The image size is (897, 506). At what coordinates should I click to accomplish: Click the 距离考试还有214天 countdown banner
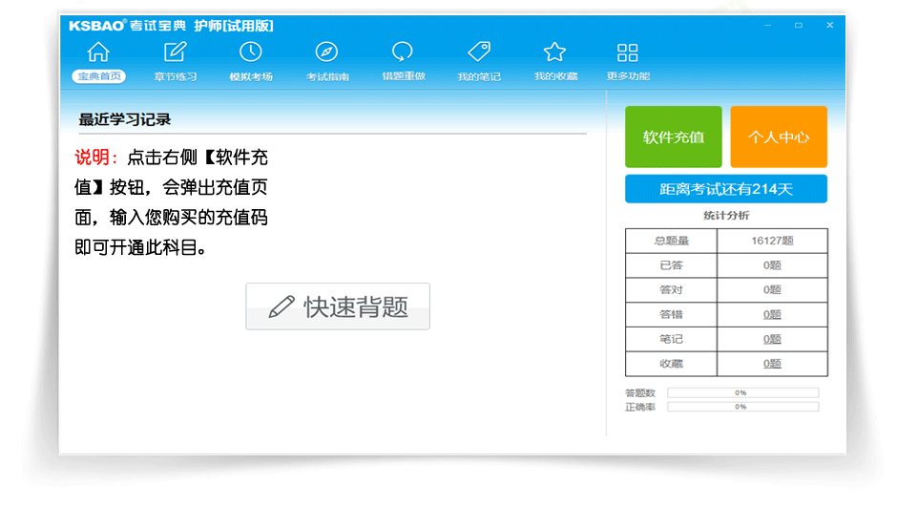[x=726, y=189]
